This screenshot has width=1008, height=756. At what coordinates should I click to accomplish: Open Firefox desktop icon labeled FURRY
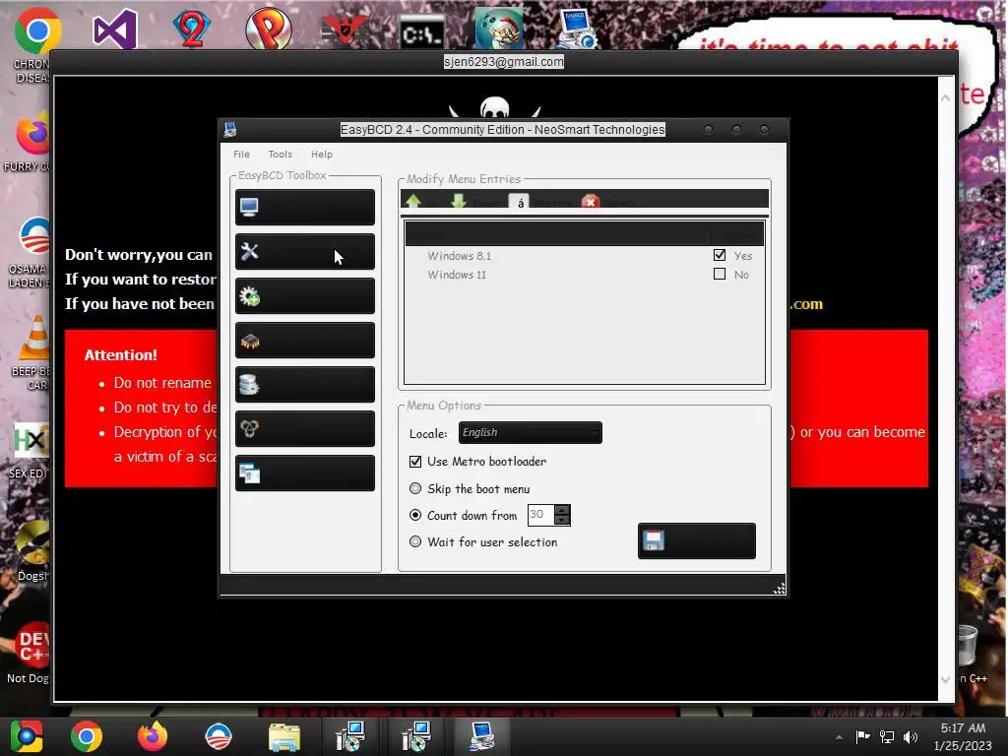33,134
